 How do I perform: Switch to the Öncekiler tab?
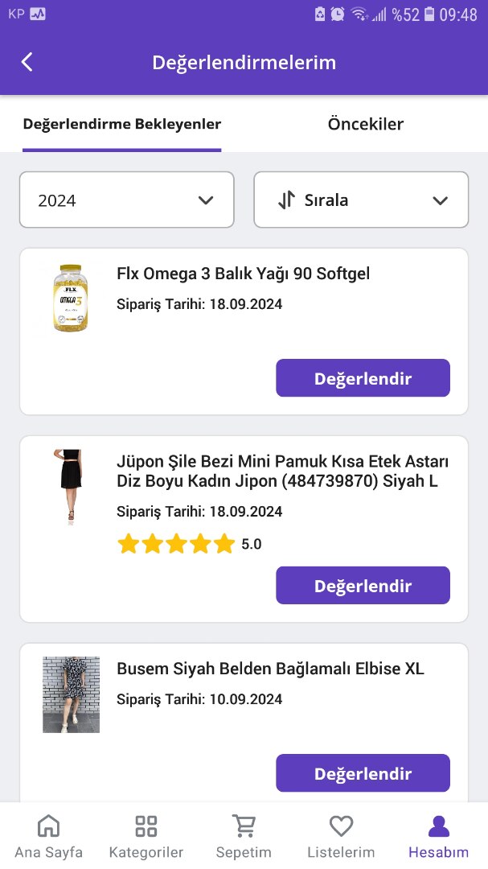[365, 124]
